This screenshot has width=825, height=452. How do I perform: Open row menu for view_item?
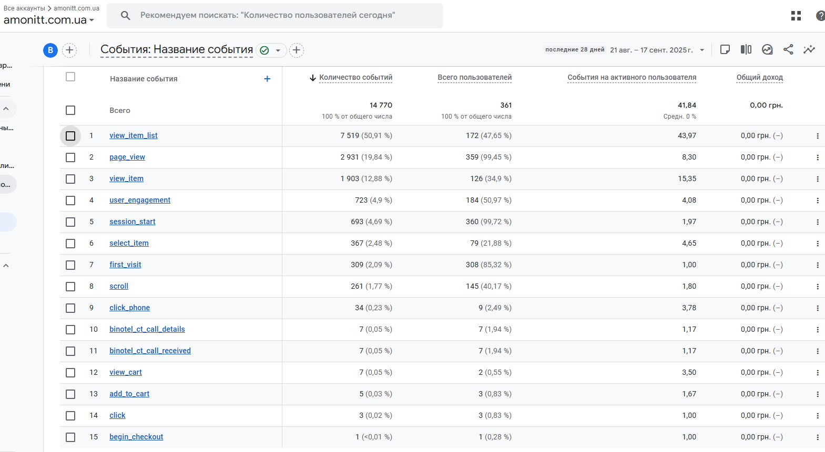click(818, 179)
